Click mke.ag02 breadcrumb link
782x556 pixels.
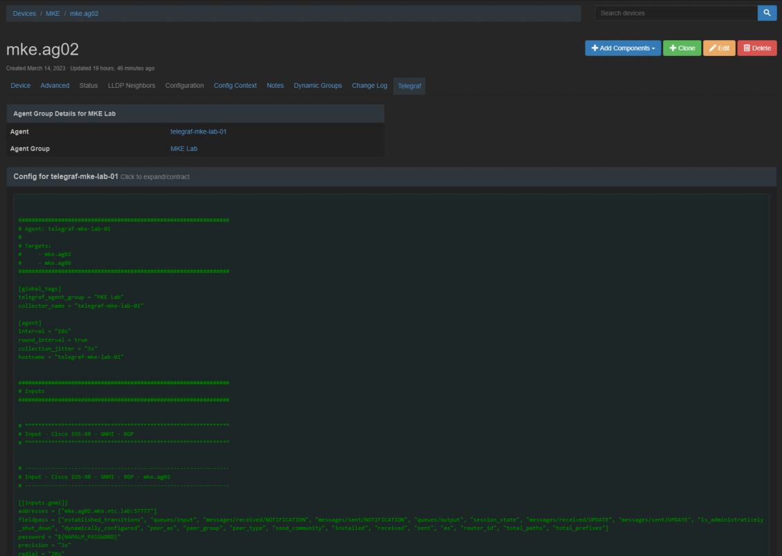[84, 14]
